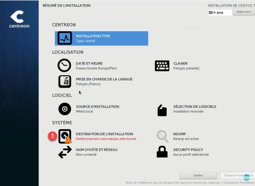Viewport: 255px width, 186px height.
Task: Open DATE ET HEURE settings label
Action: pos(89,63)
